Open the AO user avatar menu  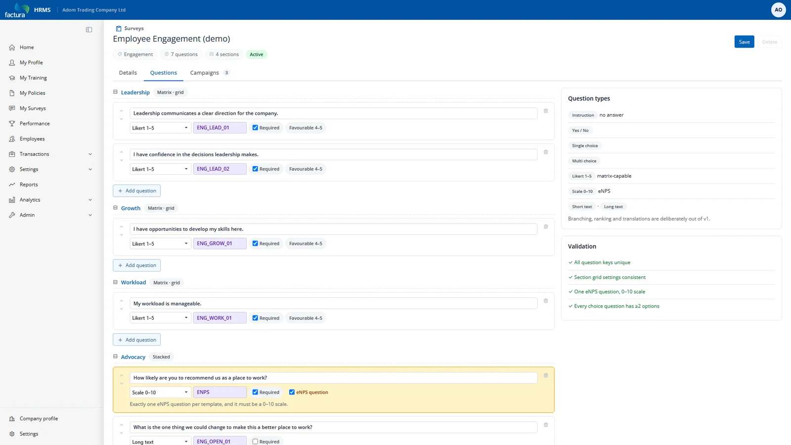[778, 10]
